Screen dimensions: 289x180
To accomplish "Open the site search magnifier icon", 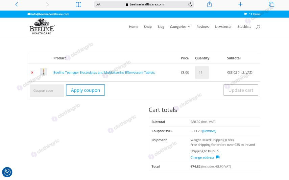I will pyautogui.click(x=258, y=27).
